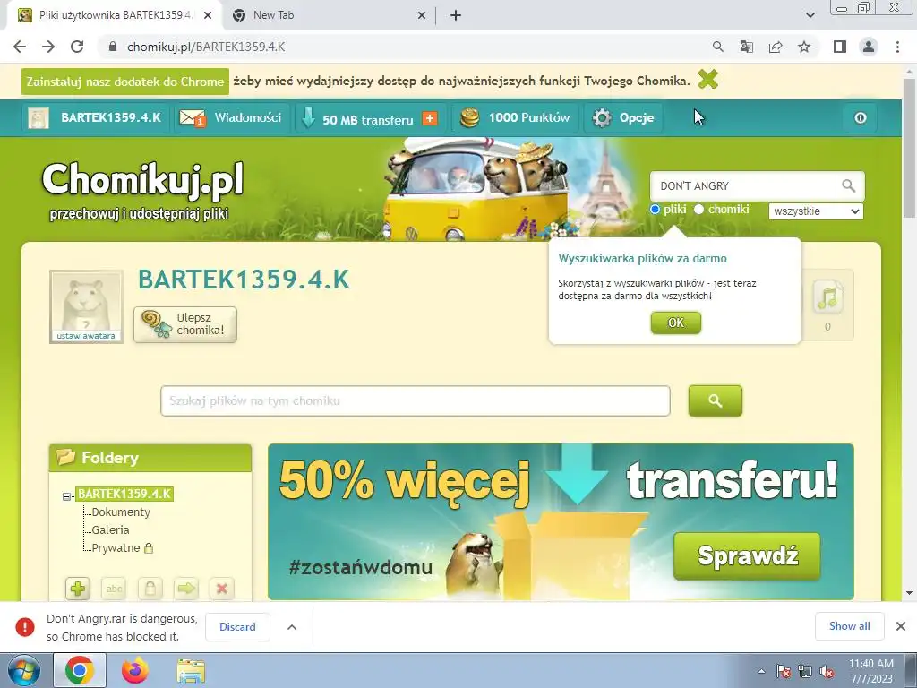The width and height of the screenshot is (917, 688).
Task: Open the Chrome profile avatar icon
Action: [x=869, y=47]
